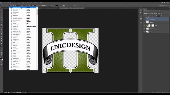This screenshot has width=170, height=95.
Task: Select the Eraser tool
Action: coord(1,34)
